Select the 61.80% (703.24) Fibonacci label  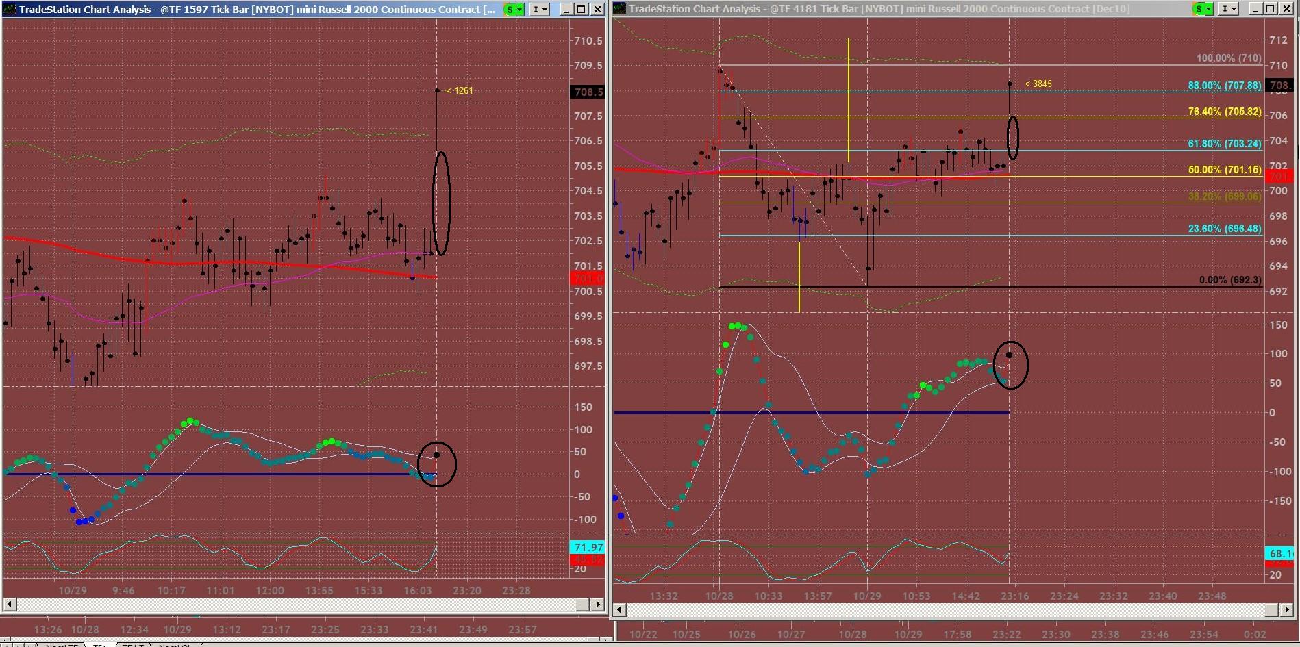pyautogui.click(x=1225, y=144)
